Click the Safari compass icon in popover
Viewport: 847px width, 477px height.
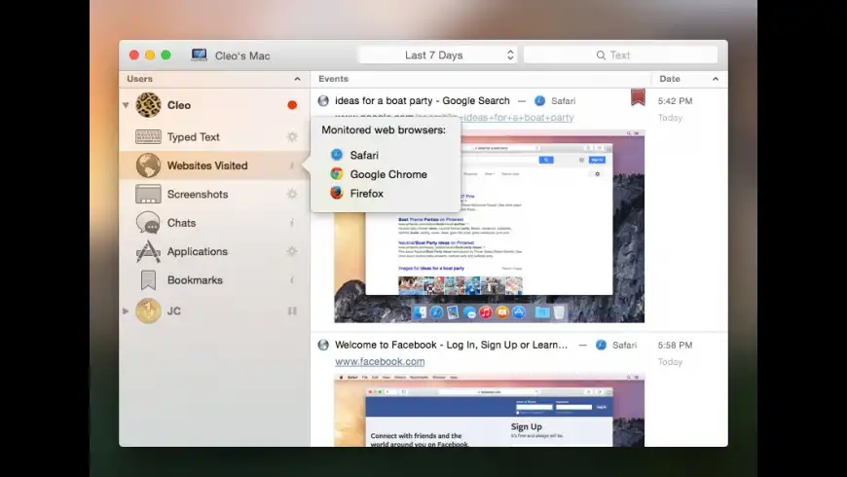[337, 155]
